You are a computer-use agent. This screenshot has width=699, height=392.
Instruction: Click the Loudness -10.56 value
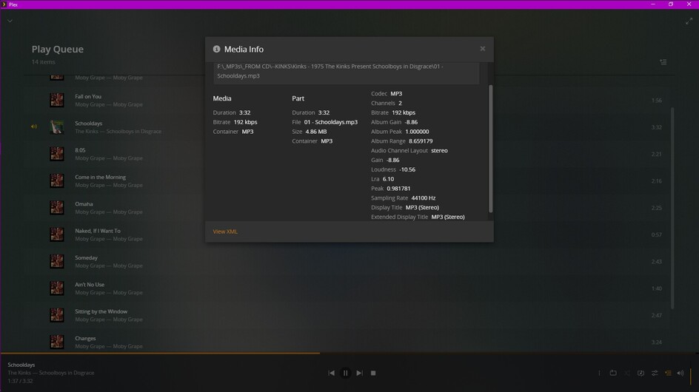tap(407, 169)
